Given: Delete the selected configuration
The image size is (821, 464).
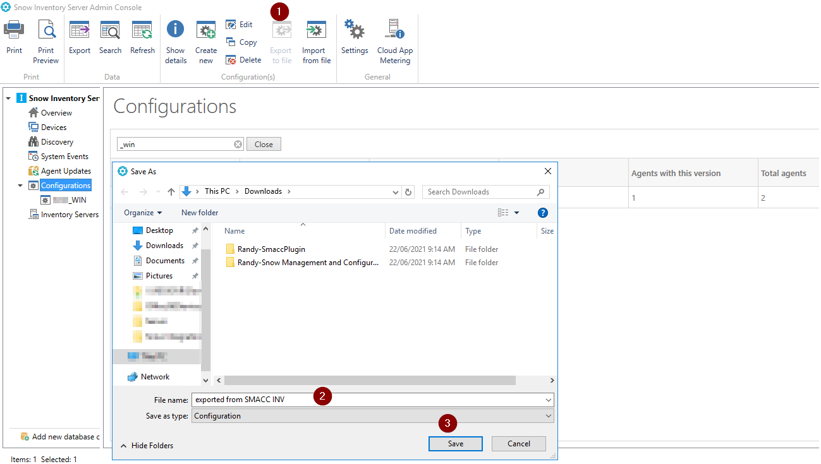Looking at the screenshot, I should point(243,60).
